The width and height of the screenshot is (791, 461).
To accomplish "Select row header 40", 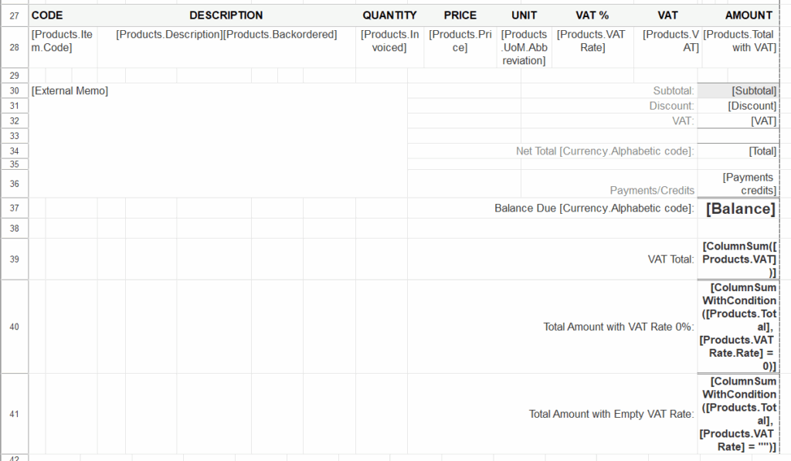I will tap(14, 327).
